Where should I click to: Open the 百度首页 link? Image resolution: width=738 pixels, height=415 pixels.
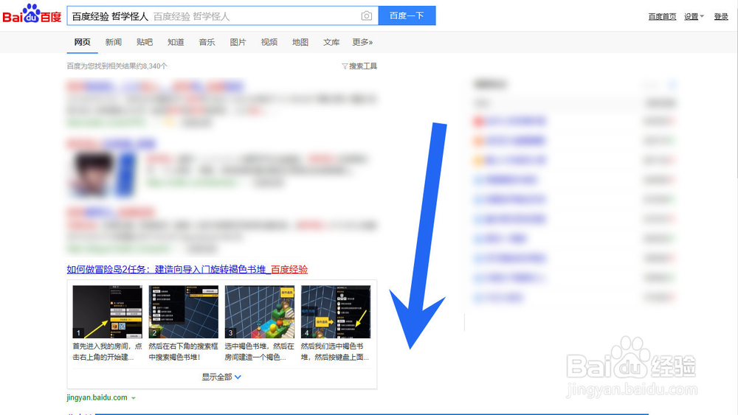point(662,16)
